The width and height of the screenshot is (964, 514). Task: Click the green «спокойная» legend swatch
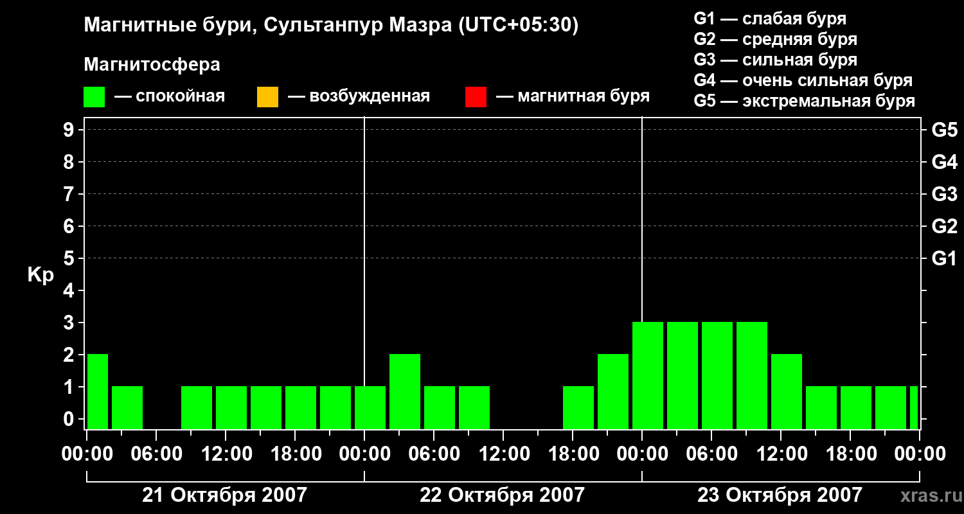point(94,97)
